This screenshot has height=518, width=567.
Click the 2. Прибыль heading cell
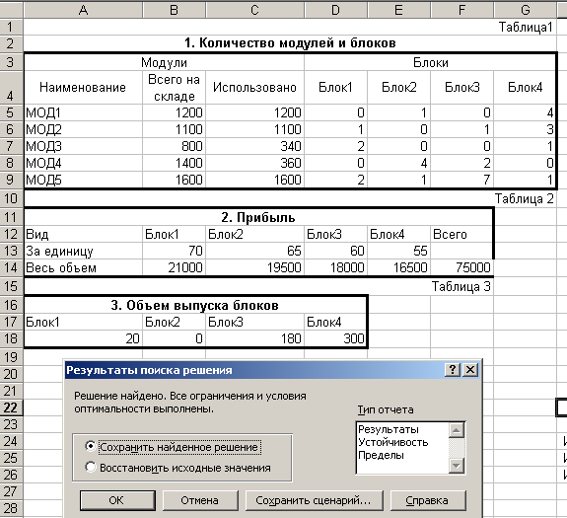(258, 217)
